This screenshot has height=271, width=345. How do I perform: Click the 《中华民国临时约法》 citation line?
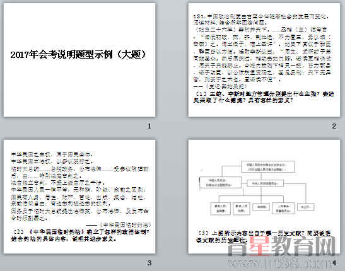click(x=119, y=225)
